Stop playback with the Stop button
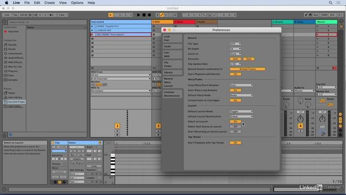This screenshot has height=195, width=346. coord(144,15)
